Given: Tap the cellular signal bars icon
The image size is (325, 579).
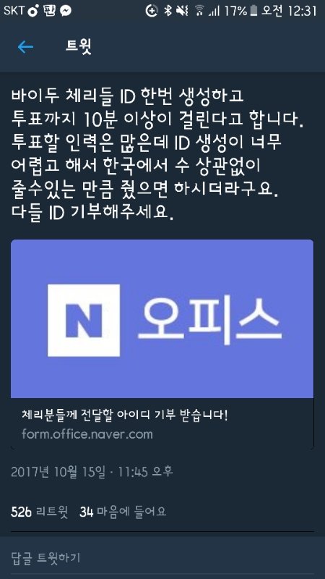Looking at the screenshot, I should pyautogui.click(x=214, y=12).
